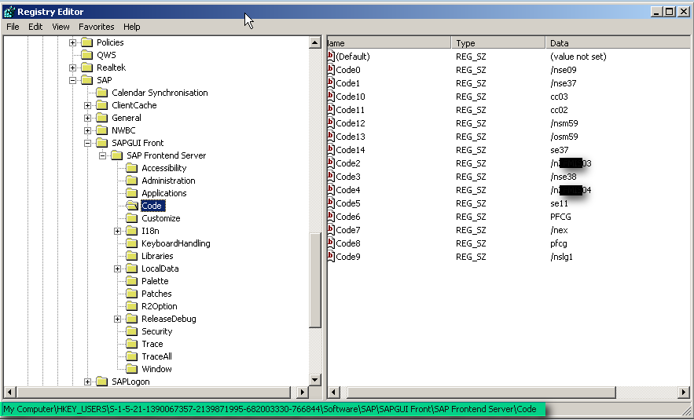Screen dimensions: 694x420
Task: Click the Window folder icon
Action: (x=131, y=369)
